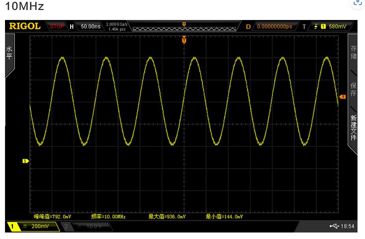Select the 保存 save menu item
Viewport: 365px width, 239px height.
click(353, 90)
